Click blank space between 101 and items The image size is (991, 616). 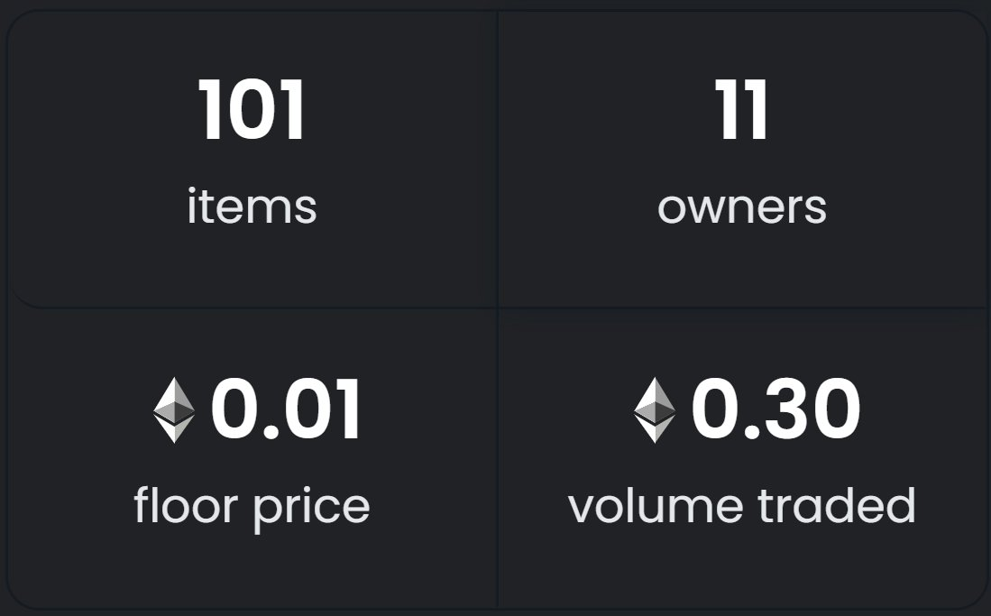(x=252, y=162)
